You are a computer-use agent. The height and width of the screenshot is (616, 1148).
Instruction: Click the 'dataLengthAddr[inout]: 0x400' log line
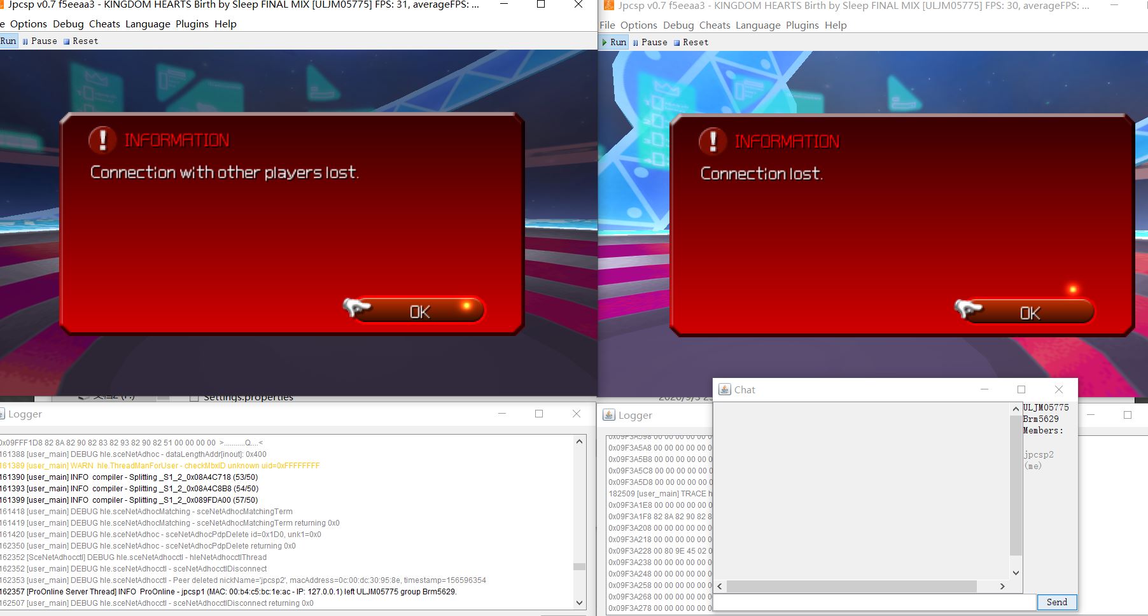133,454
